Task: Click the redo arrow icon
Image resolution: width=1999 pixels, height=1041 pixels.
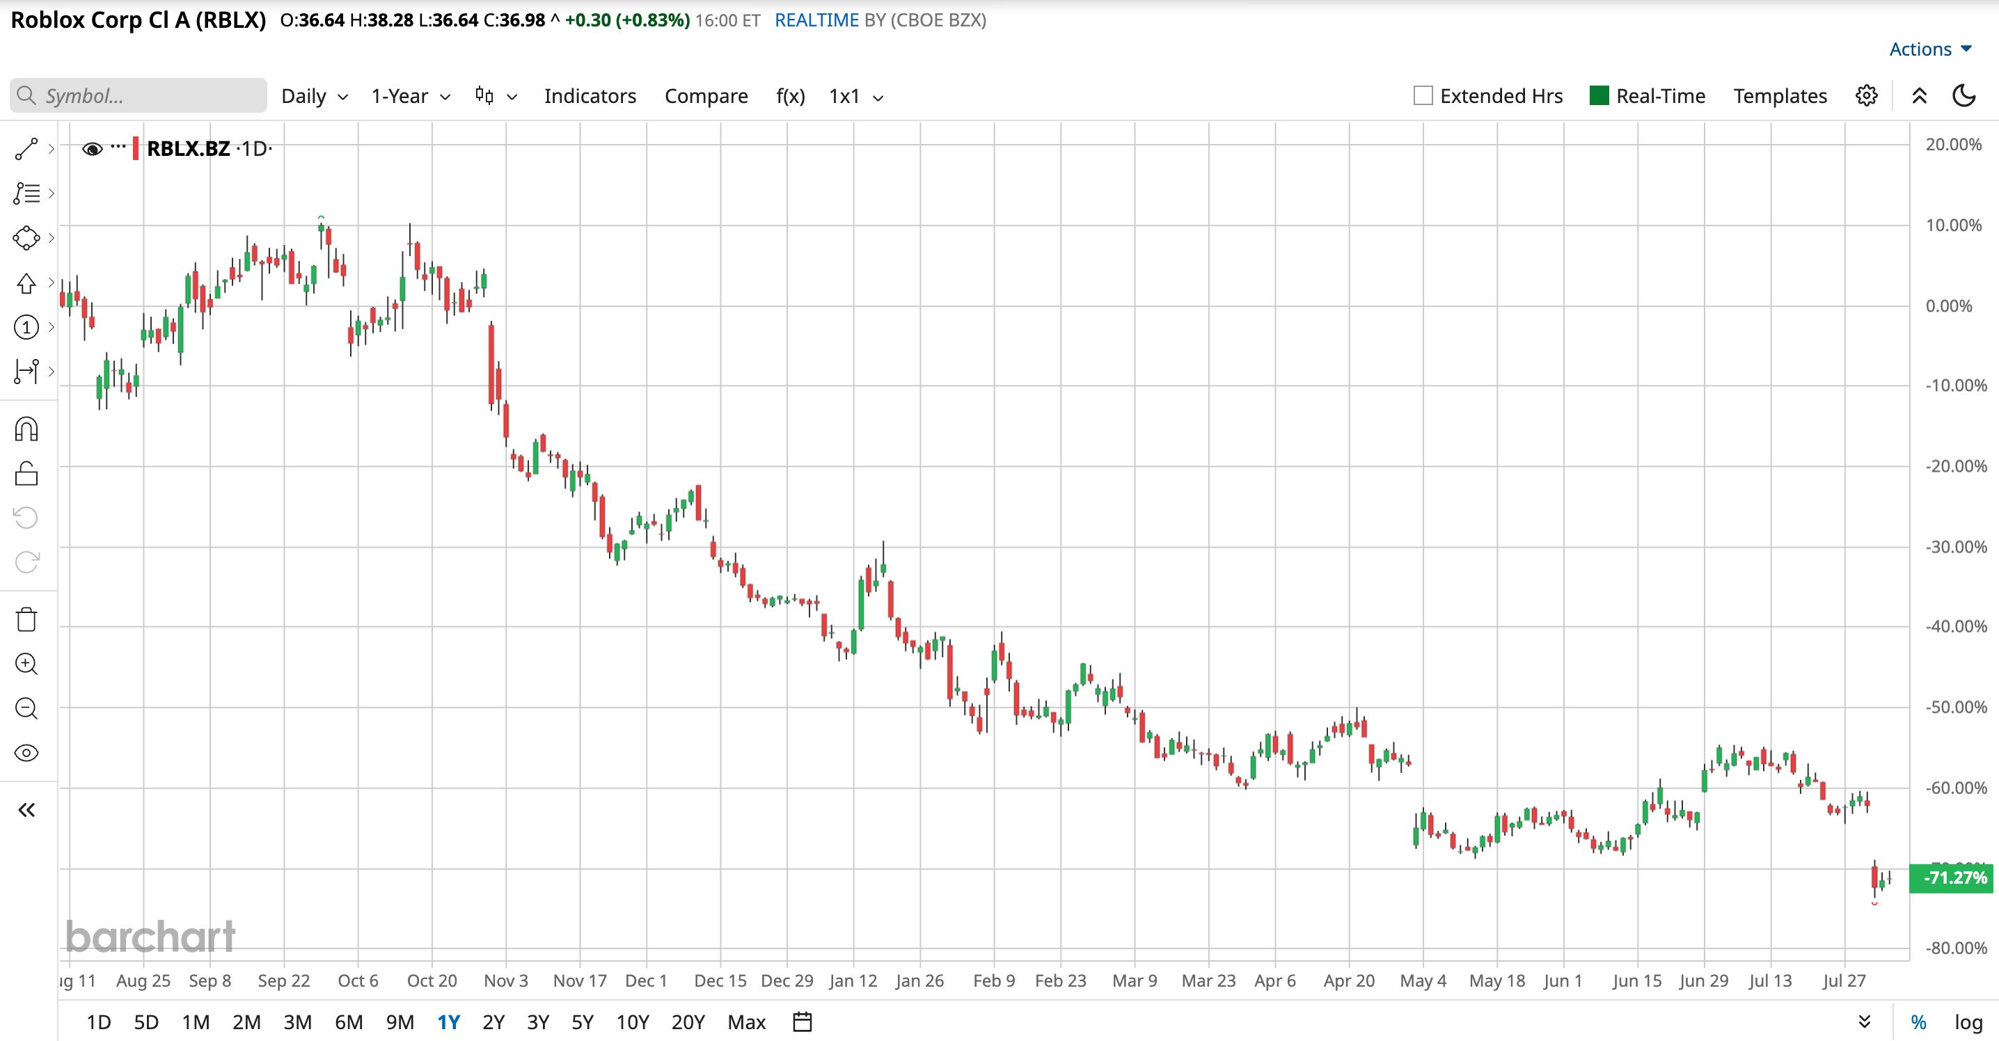Action: tap(26, 562)
